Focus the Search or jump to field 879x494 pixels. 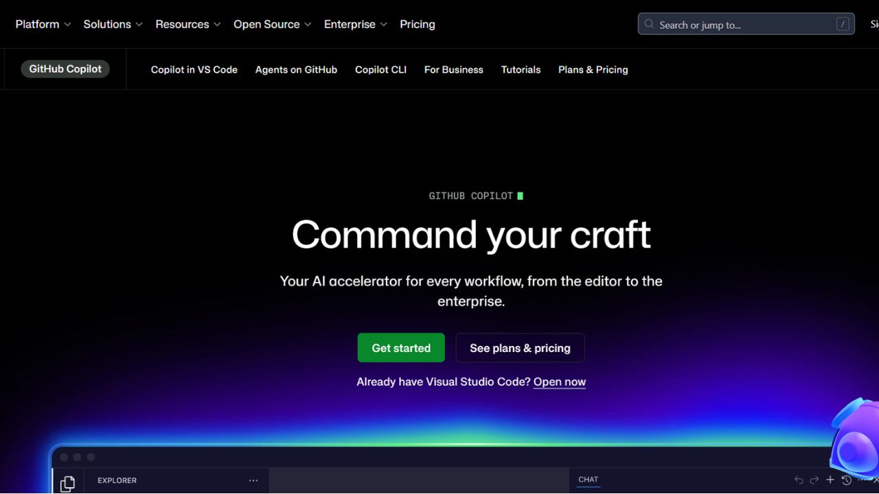point(746,24)
